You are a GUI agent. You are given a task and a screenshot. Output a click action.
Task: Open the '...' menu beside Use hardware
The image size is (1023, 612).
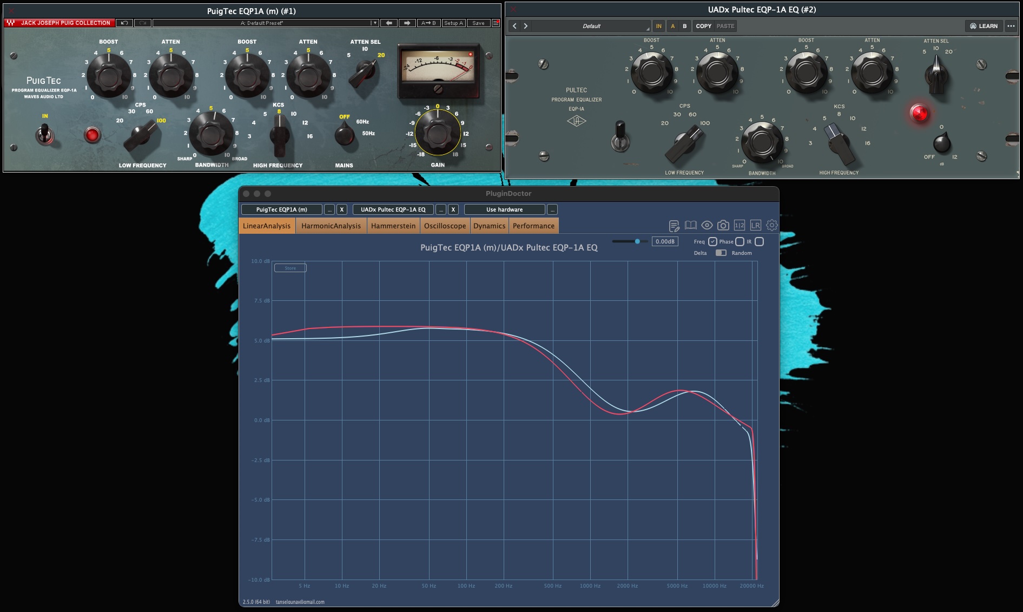pyautogui.click(x=552, y=209)
